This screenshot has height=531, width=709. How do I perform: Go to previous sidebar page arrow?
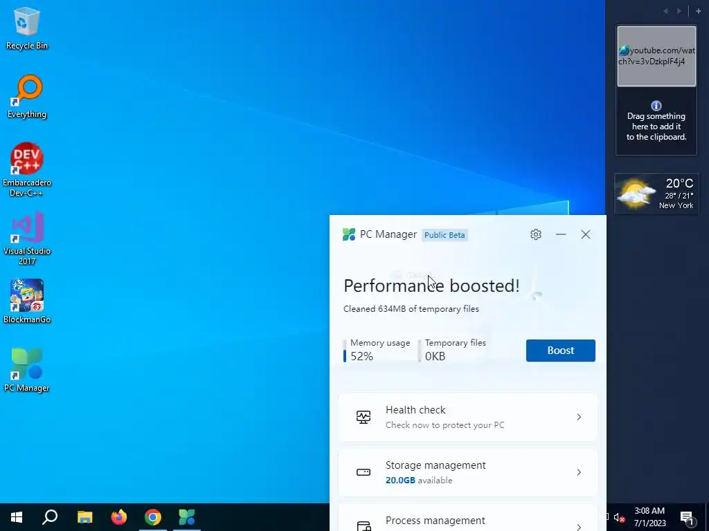[665, 11]
